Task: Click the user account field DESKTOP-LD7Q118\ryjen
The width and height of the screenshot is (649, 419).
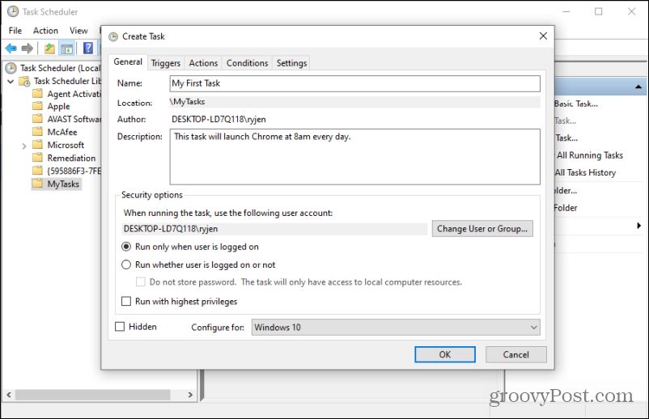Action: tap(274, 229)
